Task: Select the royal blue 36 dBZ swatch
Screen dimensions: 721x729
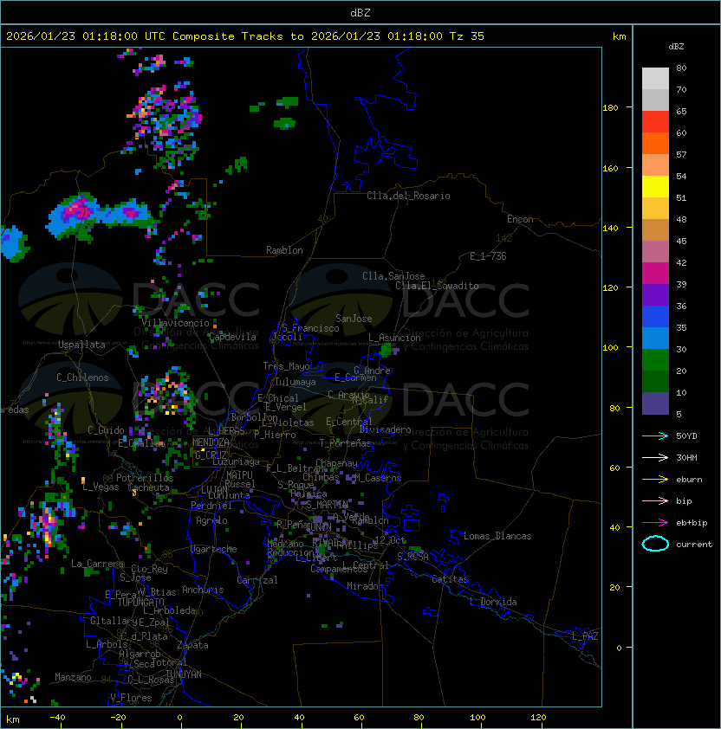Action: tap(655, 317)
